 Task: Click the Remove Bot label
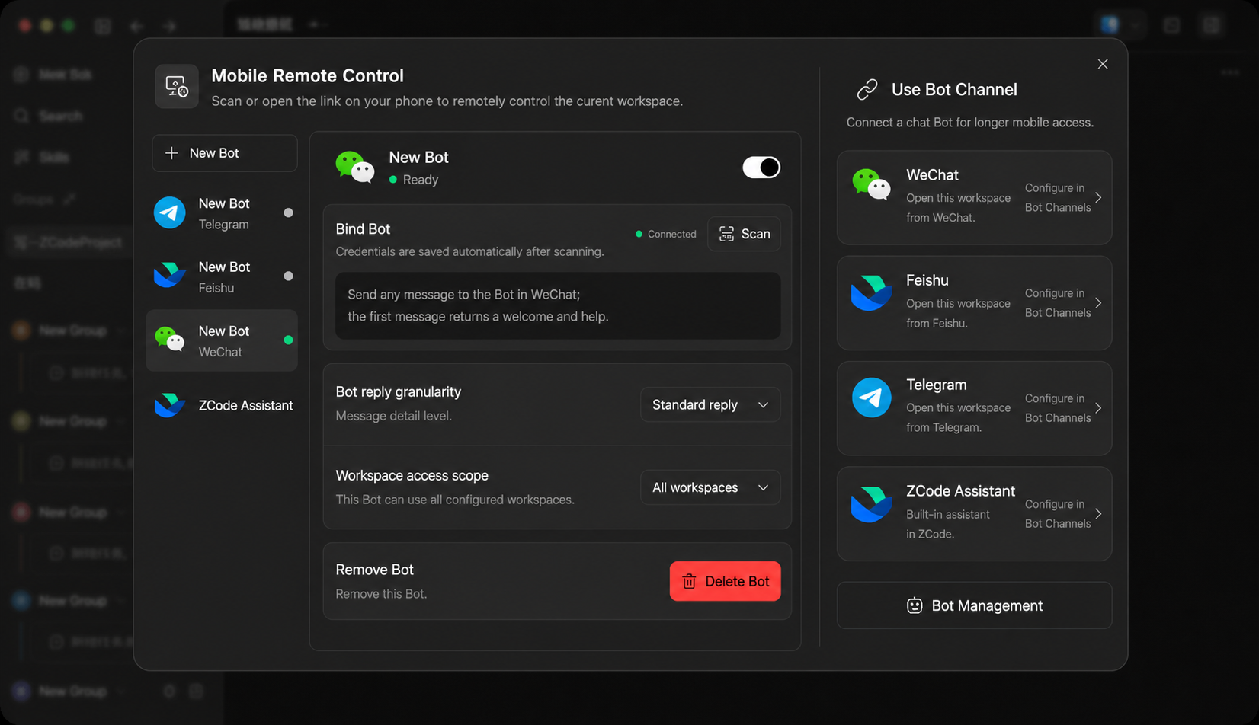point(374,570)
